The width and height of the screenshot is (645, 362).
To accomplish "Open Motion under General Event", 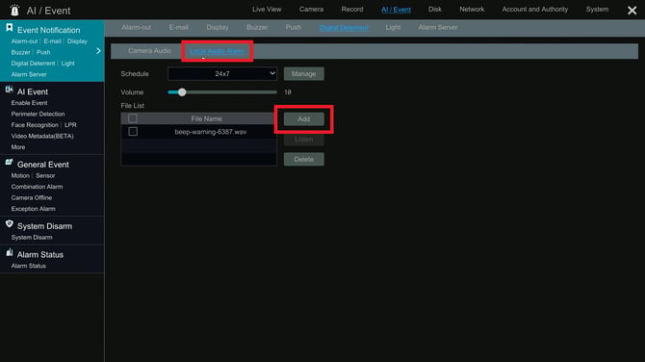I will click(20, 175).
